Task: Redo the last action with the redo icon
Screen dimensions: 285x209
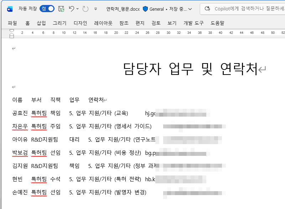Action: point(85,9)
